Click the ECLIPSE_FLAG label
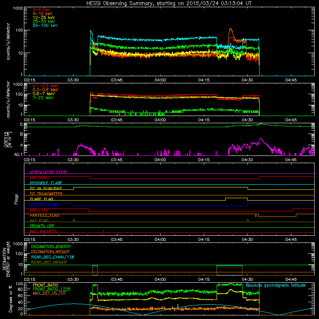319x319 pixels. click(43, 205)
